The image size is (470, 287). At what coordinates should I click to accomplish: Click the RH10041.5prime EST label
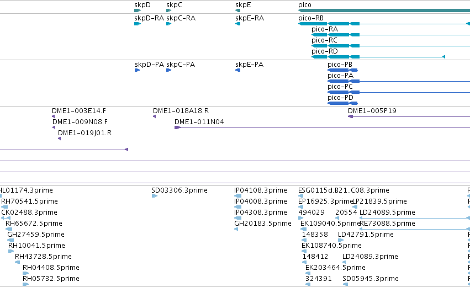click(x=36, y=246)
